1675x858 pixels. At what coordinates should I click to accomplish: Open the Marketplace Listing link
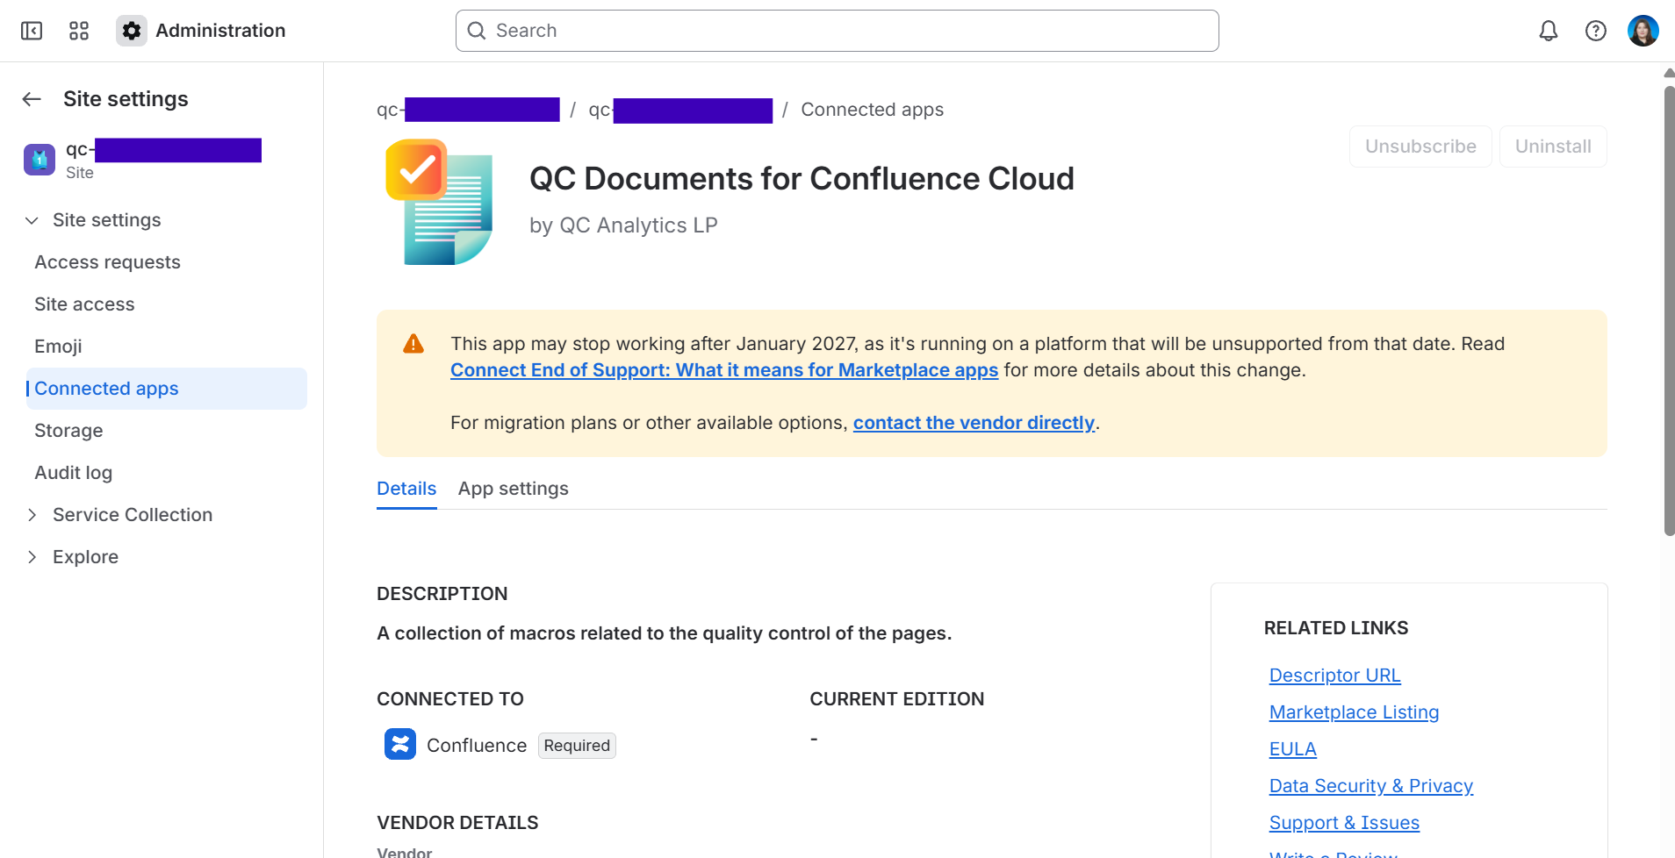[1354, 712]
